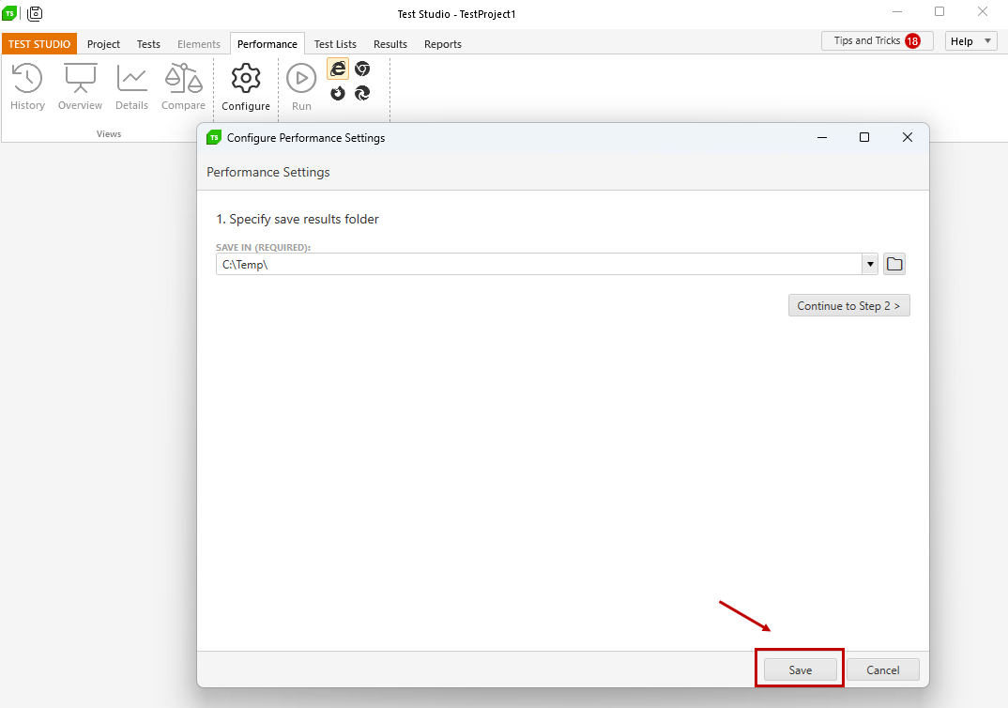
Task: Click the Configure gear icon
Action: tap(246, 79)
